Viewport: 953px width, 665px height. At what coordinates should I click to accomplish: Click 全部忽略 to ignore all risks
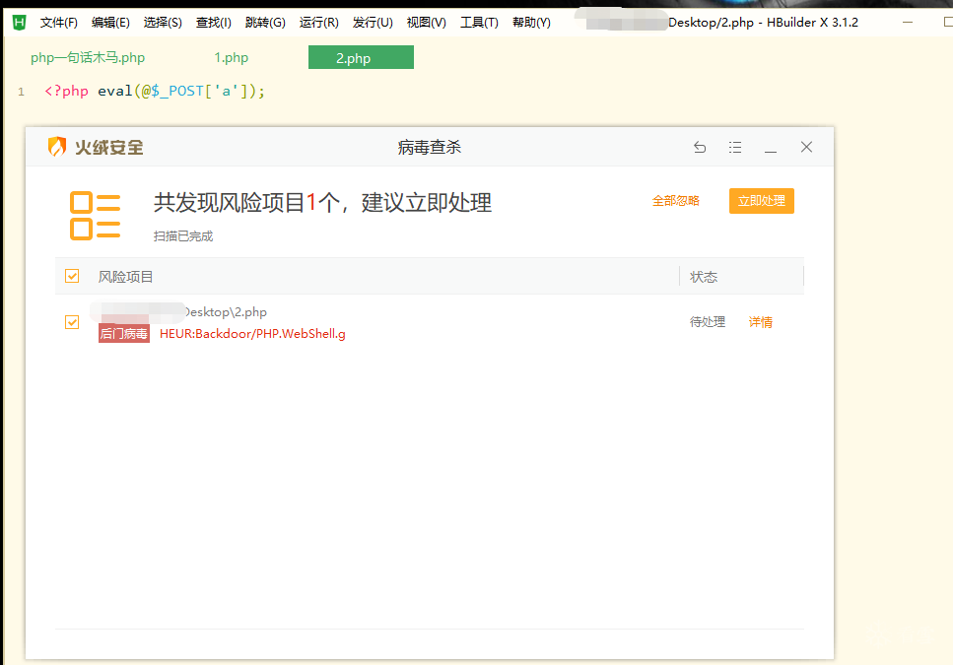click(676, 201)
